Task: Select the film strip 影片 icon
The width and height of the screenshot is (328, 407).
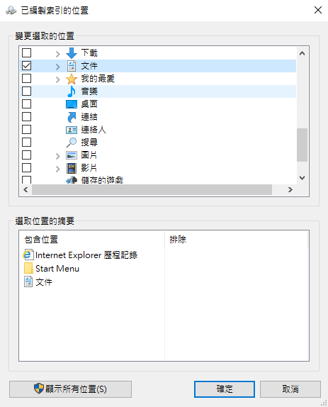Action: pyautogui.click(x=72, y=168)
